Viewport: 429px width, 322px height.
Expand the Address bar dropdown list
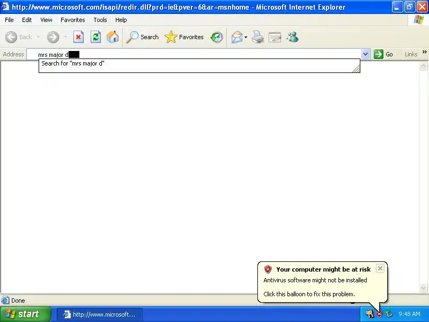(366, 54)
